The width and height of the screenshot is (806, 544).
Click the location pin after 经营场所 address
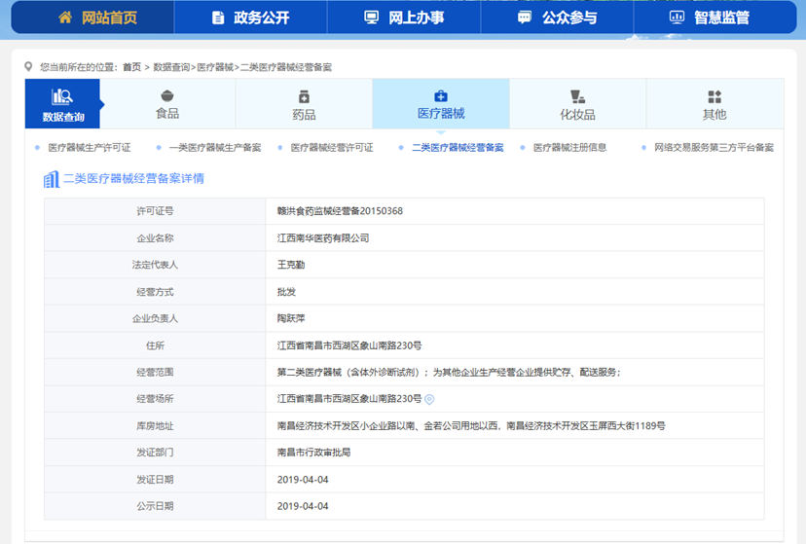coord(429,399)
